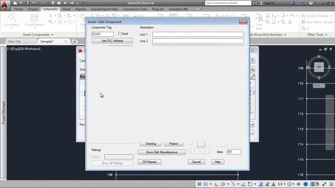This screenshot has width=335, height=188.
Task: Click the Drawing button in the dialog
Action: pyautogui.click(x=151, y=144)
